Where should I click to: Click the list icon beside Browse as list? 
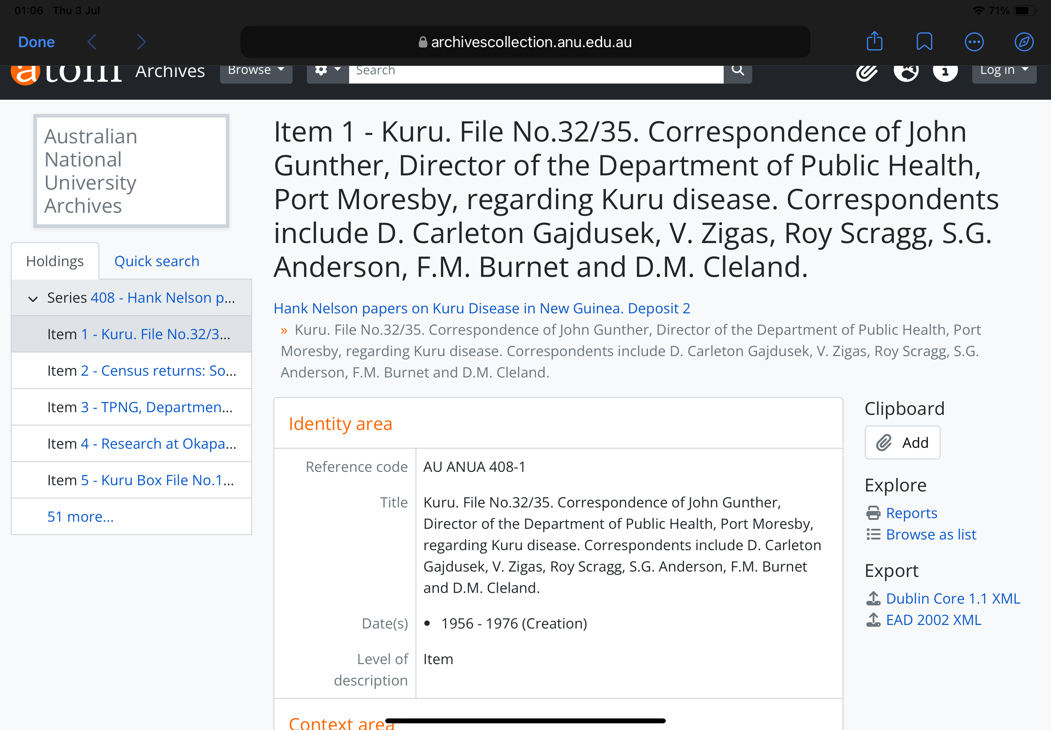click(x=873, y=534)
